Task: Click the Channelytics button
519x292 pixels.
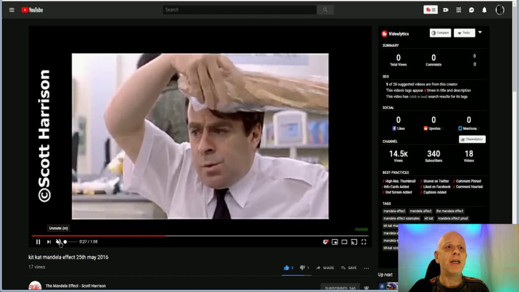Action: point(472,139)
